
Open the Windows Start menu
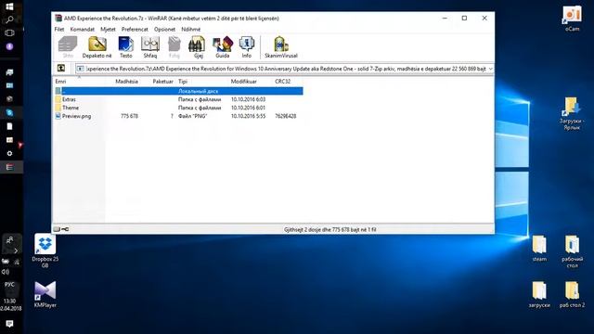coord(10,6)
